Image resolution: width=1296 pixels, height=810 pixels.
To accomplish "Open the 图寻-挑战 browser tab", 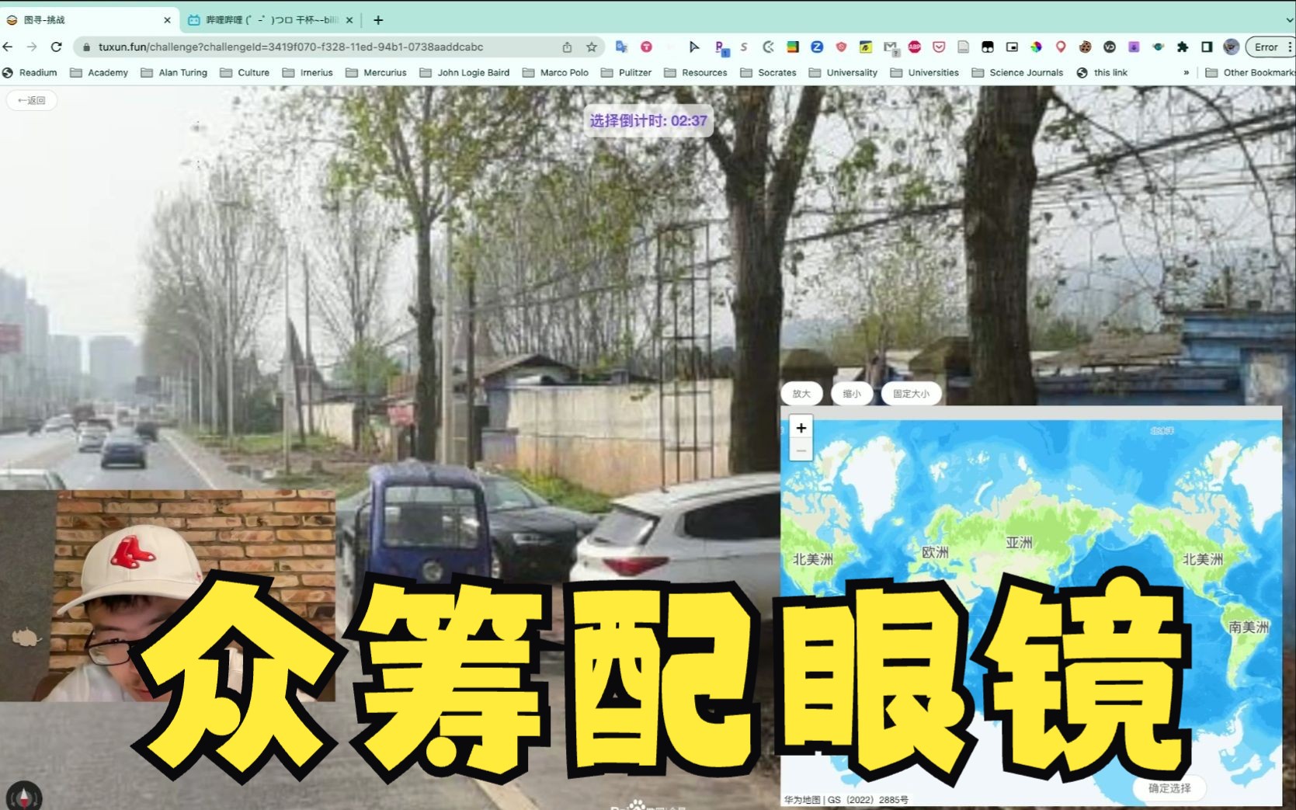I will tap(85, 20).
